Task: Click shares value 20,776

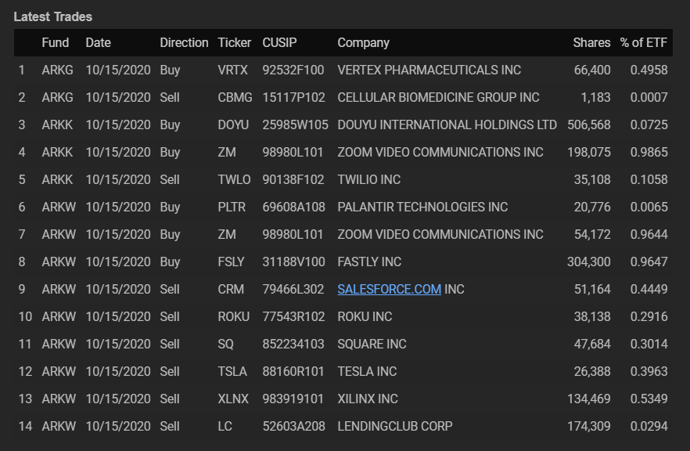Action: tap(592, 207)
